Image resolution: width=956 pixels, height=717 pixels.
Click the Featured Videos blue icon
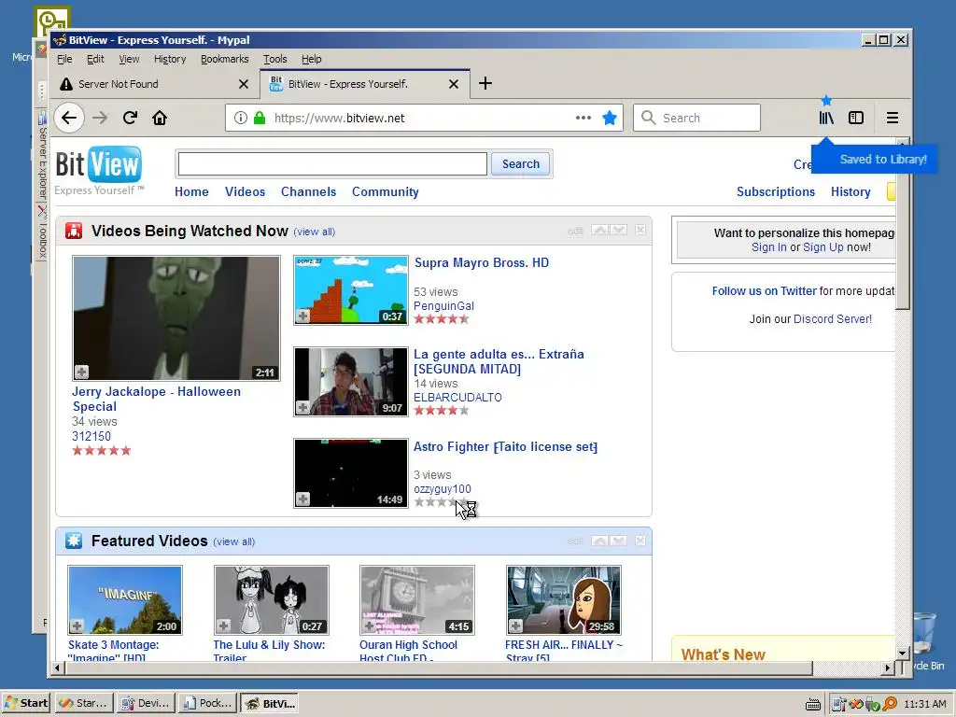(74, 541)
